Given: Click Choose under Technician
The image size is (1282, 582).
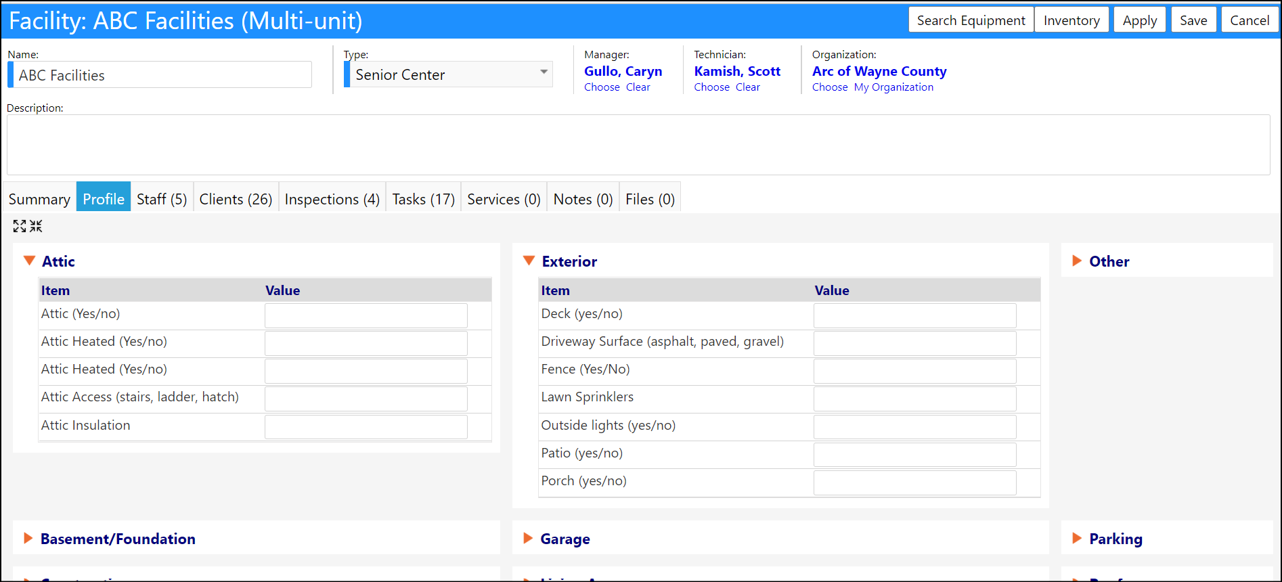Looking at the screenshot, I should click(x=711, y=87).
